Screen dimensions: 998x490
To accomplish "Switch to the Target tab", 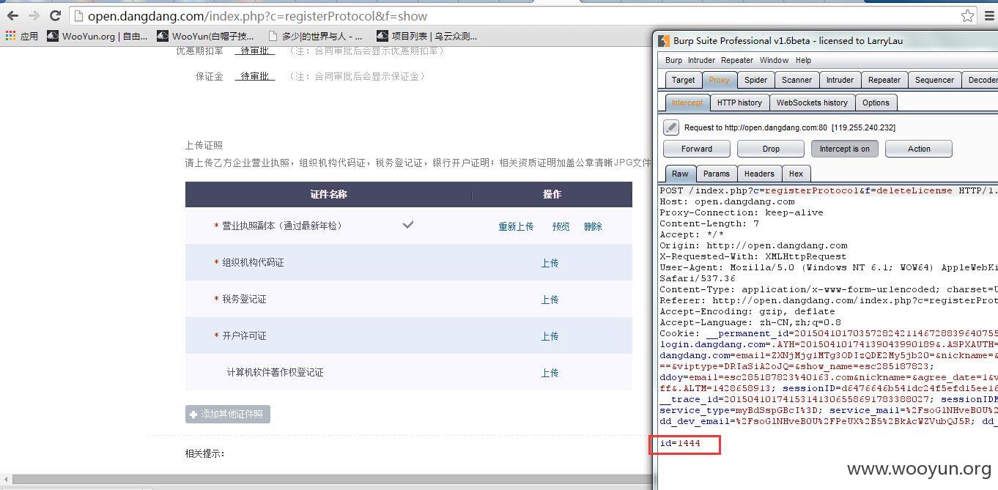I will click(683, 81).
